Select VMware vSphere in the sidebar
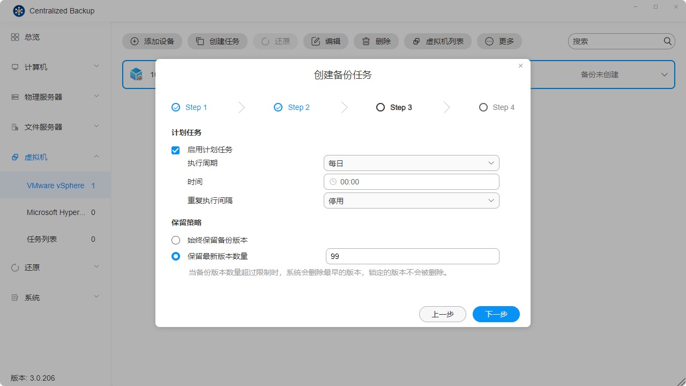Image resolution: width=686 pixels, height=386 pixels. [x=56, y=185]
